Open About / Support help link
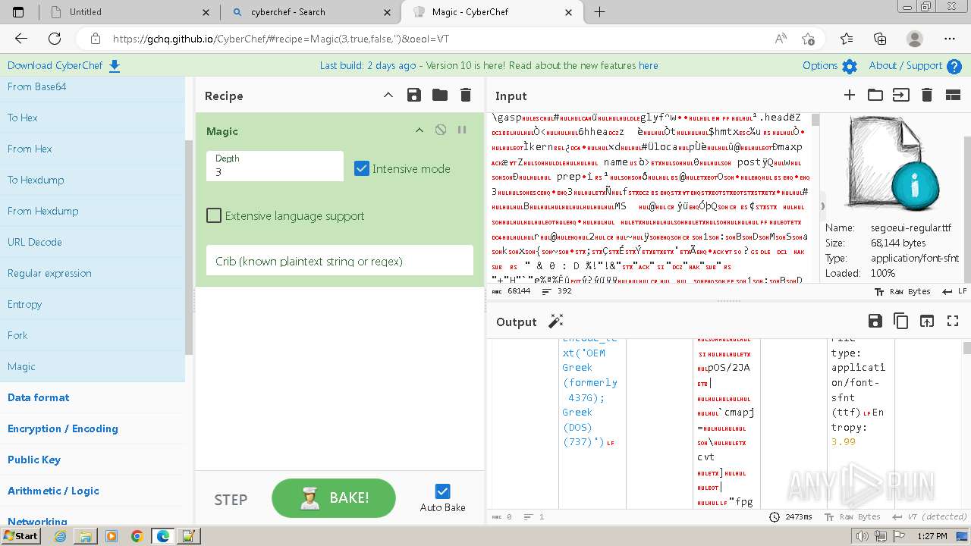 click(915, 66)
